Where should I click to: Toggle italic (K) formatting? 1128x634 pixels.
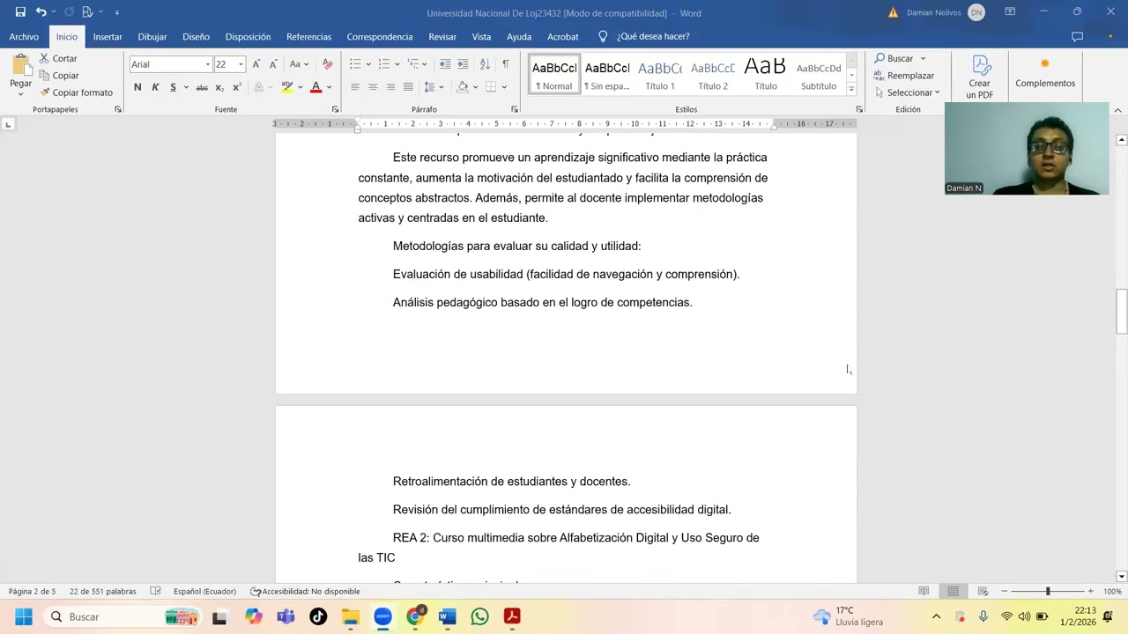click(155, 87)
